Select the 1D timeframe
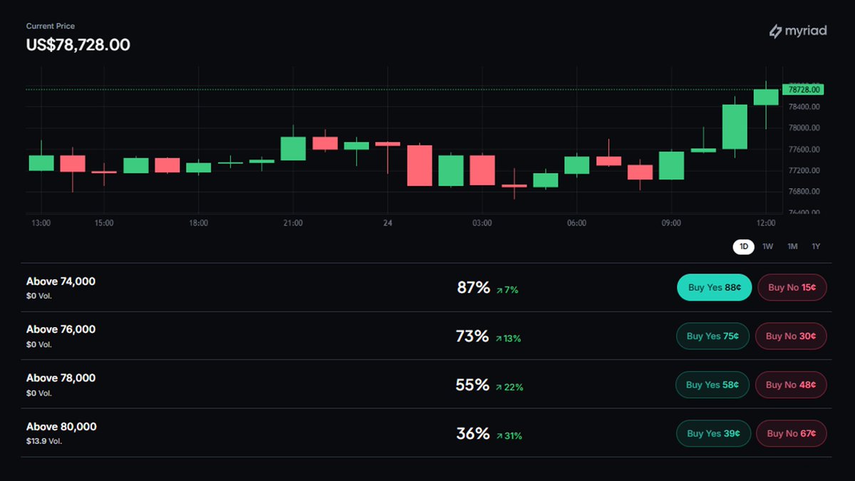Viewport: 855px width, 481px height. coord(744,247)
